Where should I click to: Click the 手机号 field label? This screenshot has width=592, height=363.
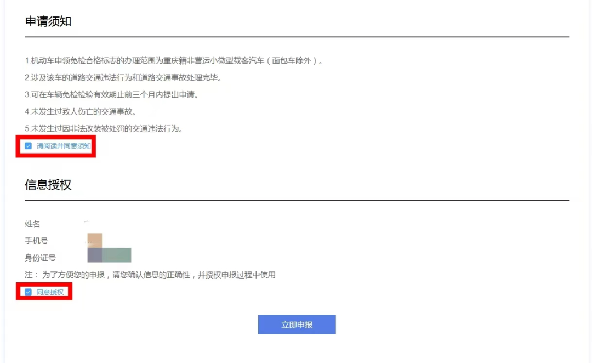[36, 241]
